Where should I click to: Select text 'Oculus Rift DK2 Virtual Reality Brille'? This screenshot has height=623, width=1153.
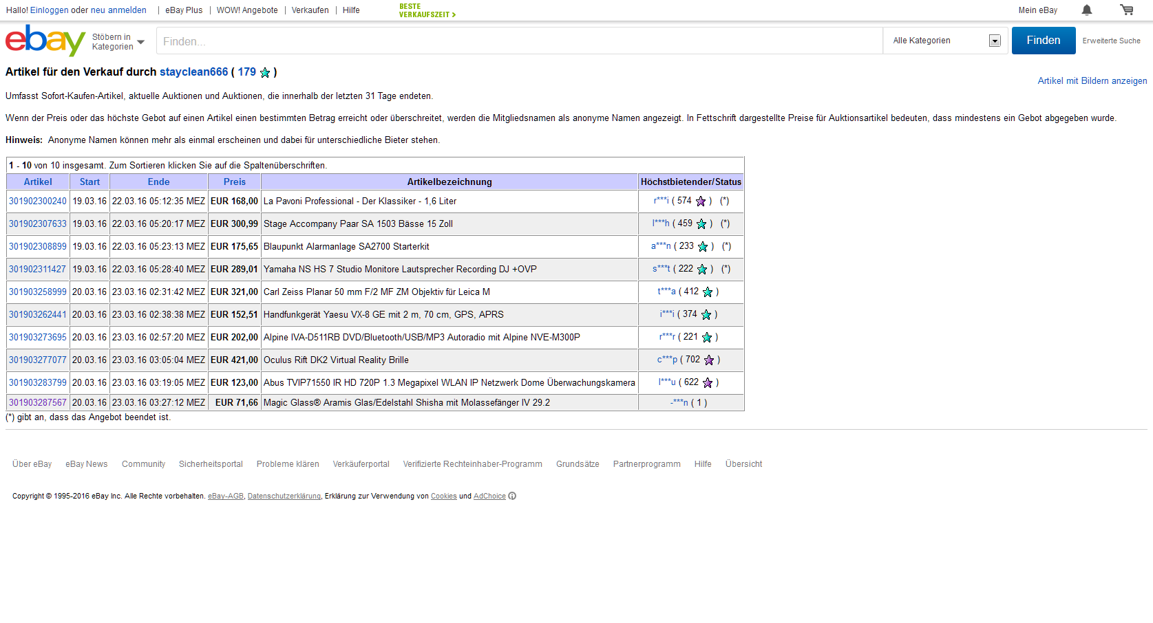[336, 360]
